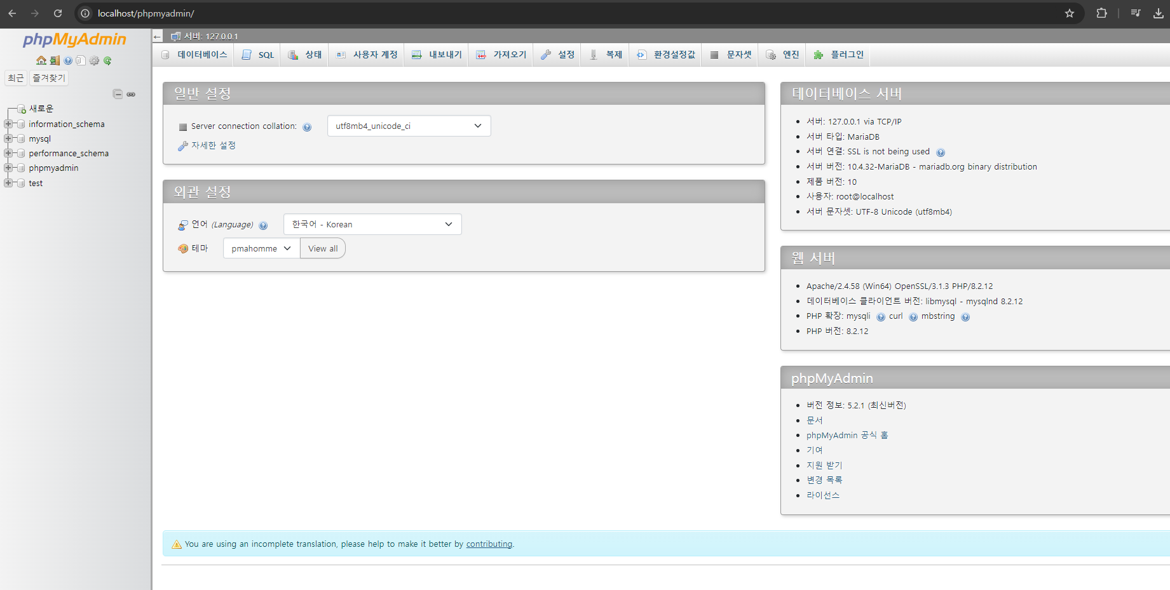Follow the contributing link in translation notice
The height and width of the screenshot is (590, 1170).
489,544
